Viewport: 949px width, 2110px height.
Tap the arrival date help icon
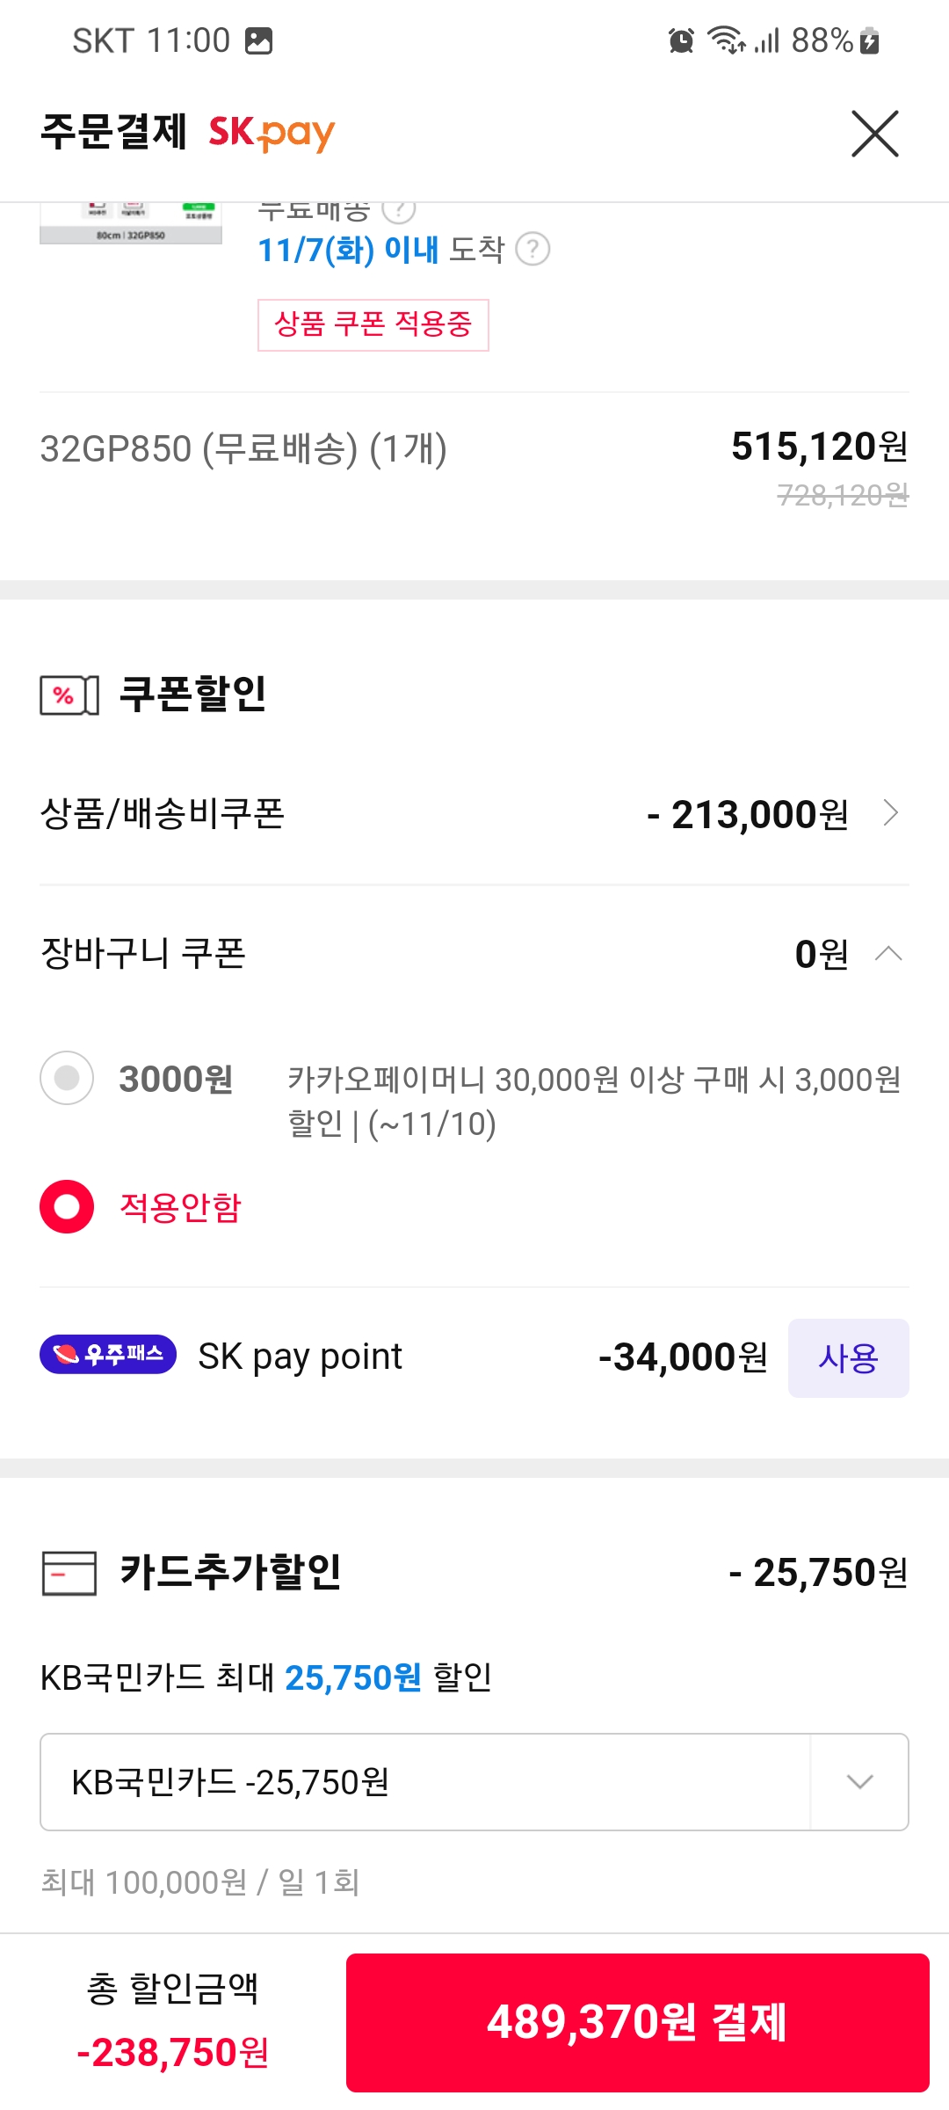tap(532, 250)
